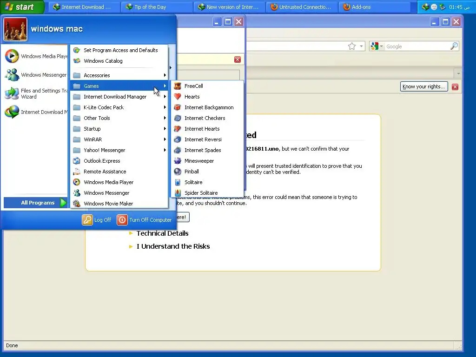Launch Minesweeper icon
The image size is (476, 357).
coord(178,160)
